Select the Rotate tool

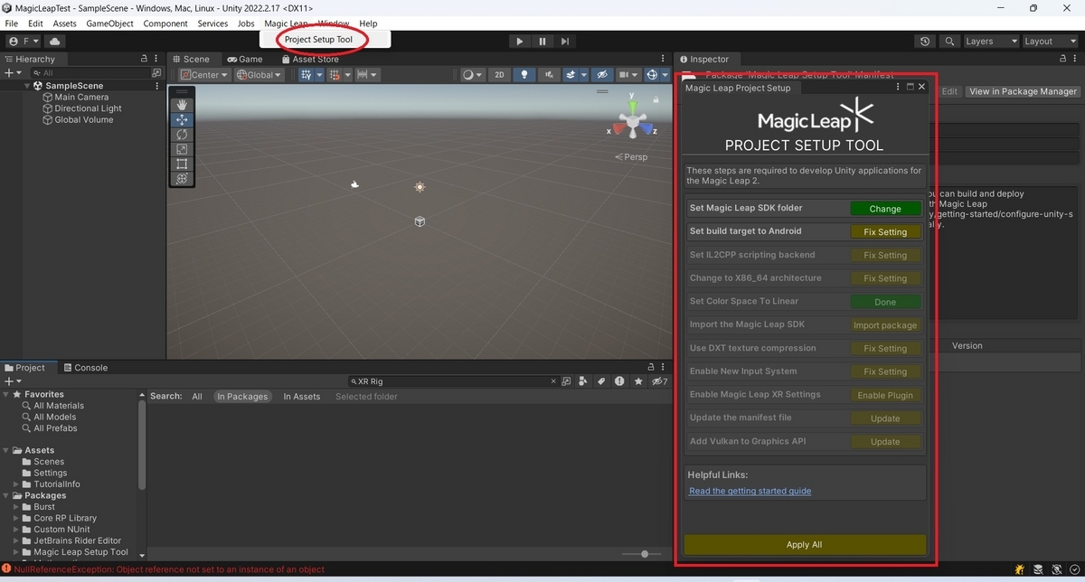click(181, 134)
